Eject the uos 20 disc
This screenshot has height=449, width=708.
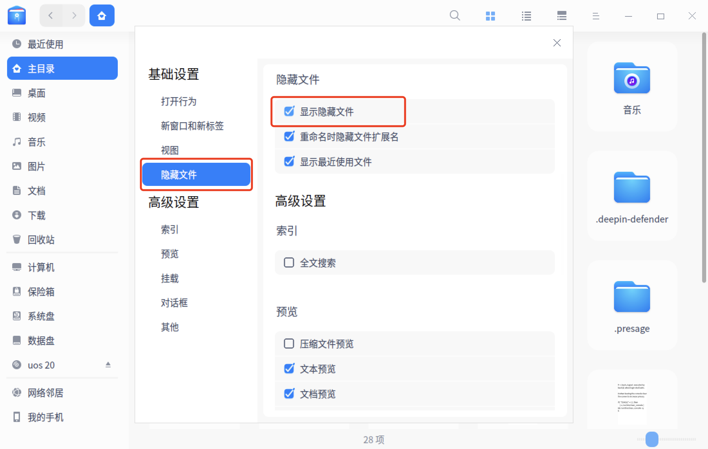(x=108, y=365)
